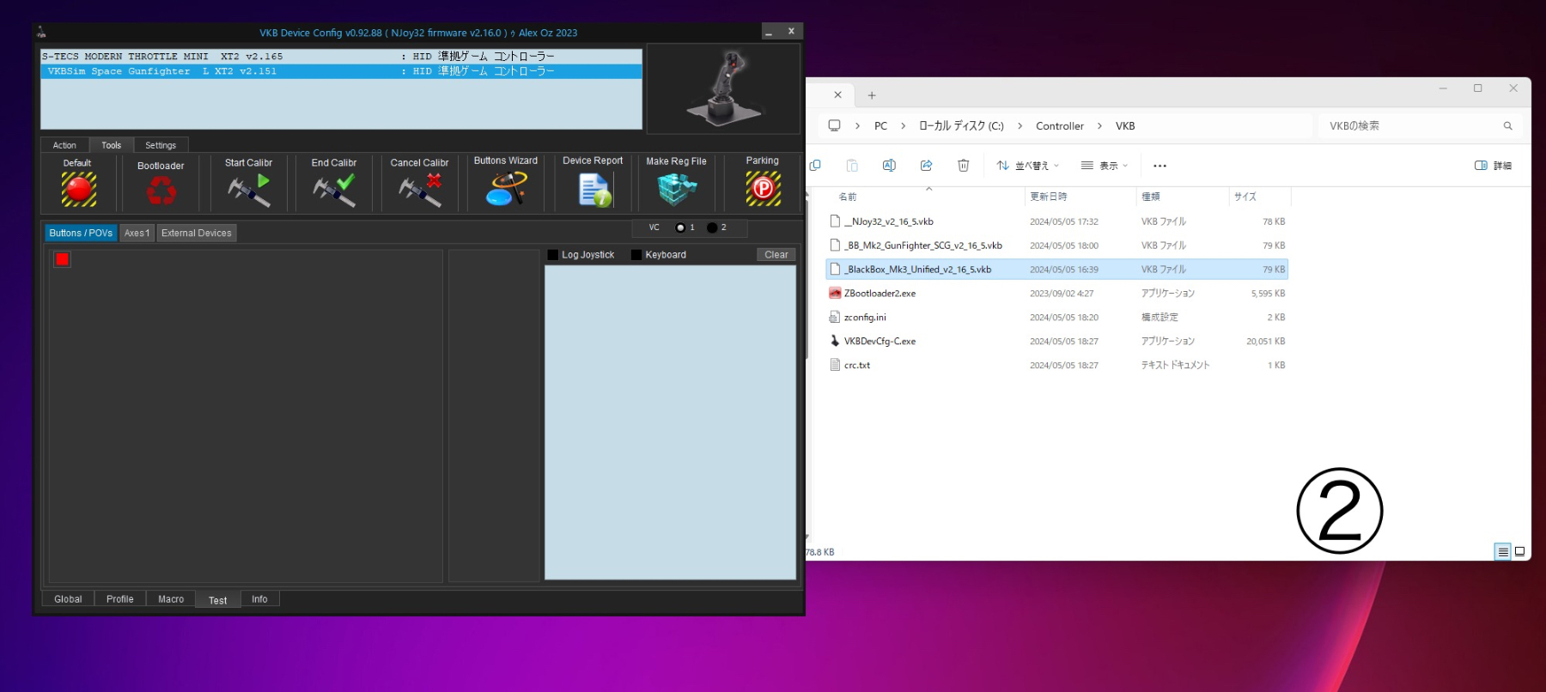This screenshot has height=692, width=1546.
Task: Expand the chevron after Controller breadcrumb
Action: pos(1099,126)
